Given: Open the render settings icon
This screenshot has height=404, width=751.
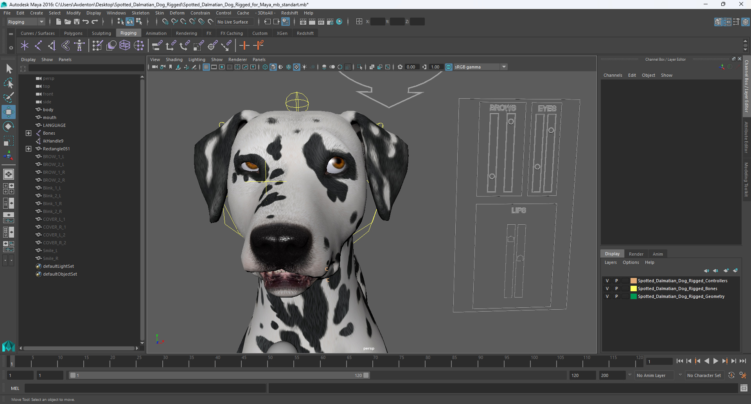Looking at the screenshot, I should pos(330,22).
